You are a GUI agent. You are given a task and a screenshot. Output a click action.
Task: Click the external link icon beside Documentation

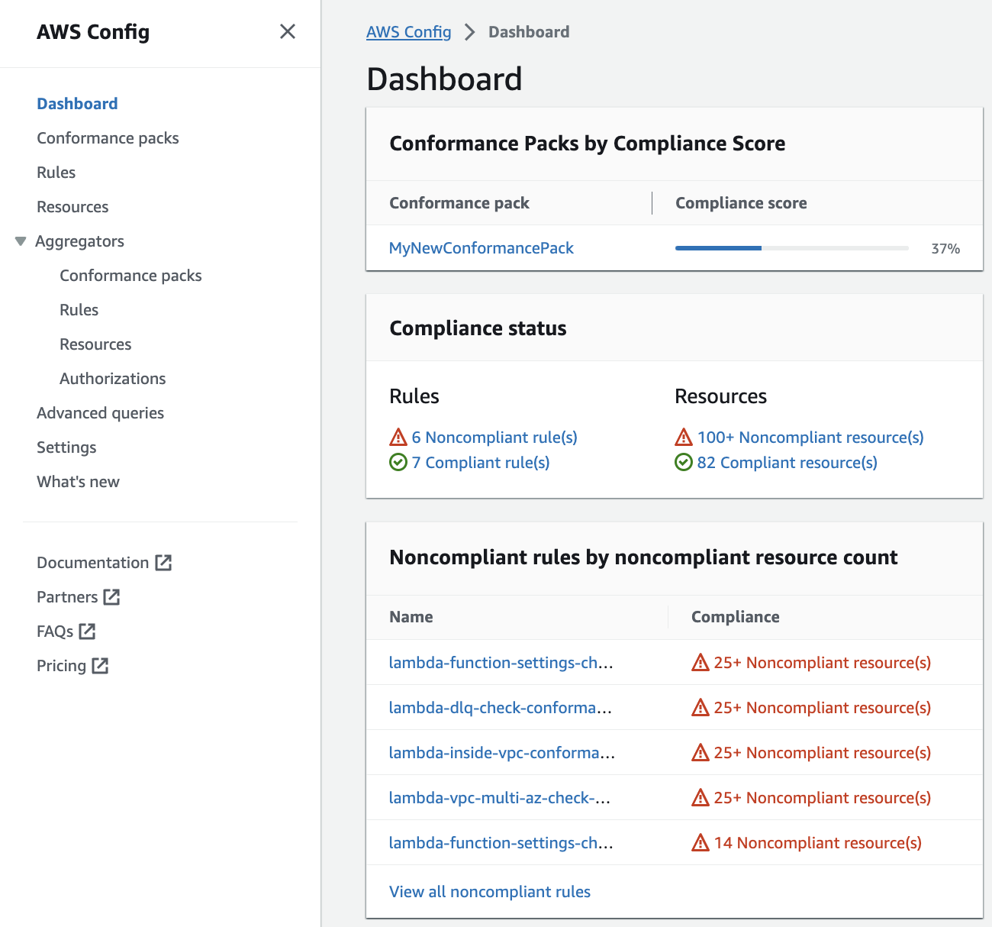click(163, 562)
